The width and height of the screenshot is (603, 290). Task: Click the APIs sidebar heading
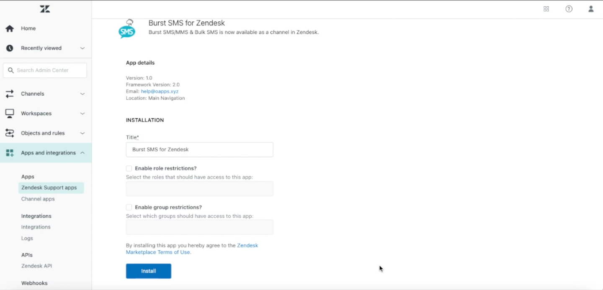(x=27, y=255)
